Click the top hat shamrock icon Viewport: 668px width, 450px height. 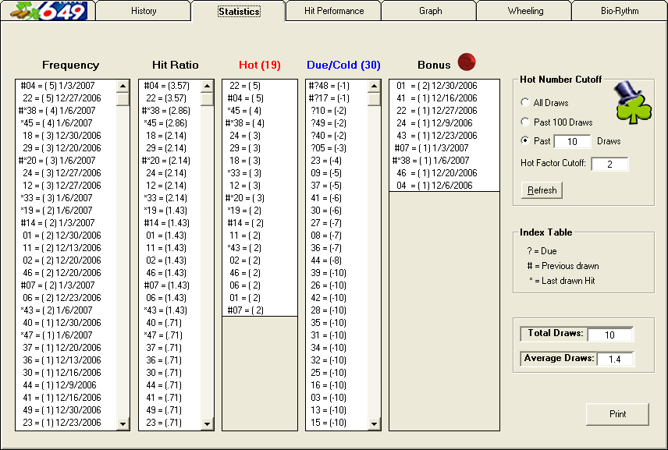pyautogui.click(x=632, y=102)
